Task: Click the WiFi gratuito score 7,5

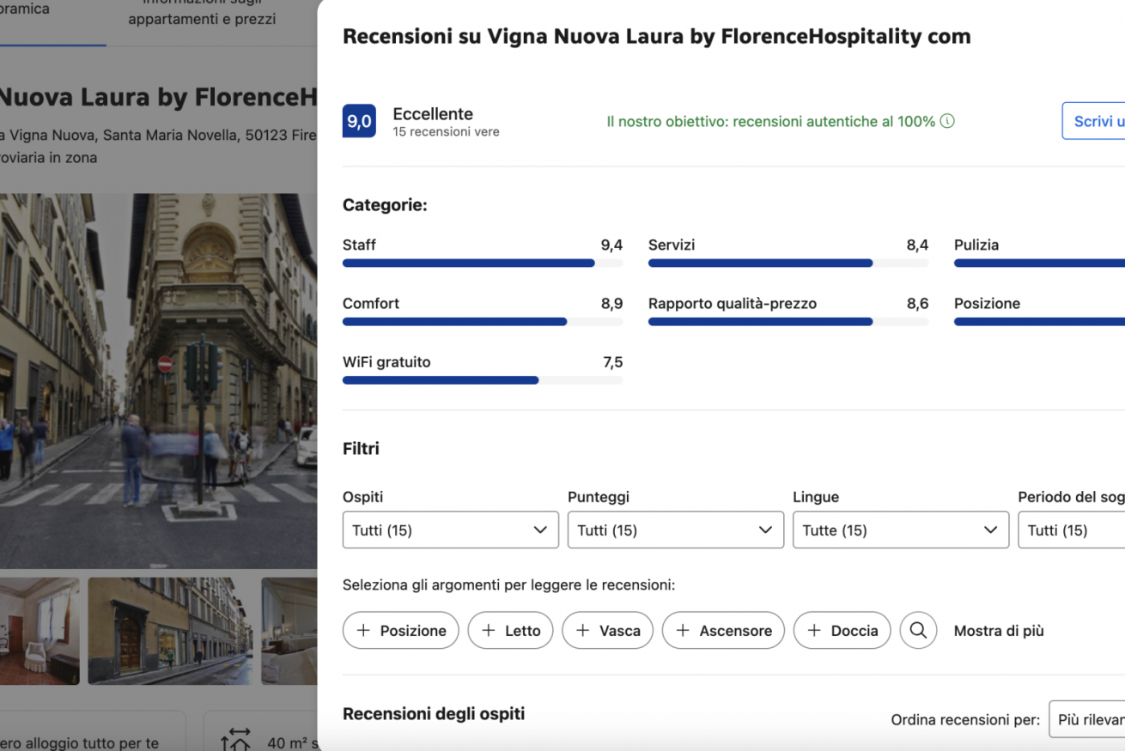Action: click(x=612, y=362)
